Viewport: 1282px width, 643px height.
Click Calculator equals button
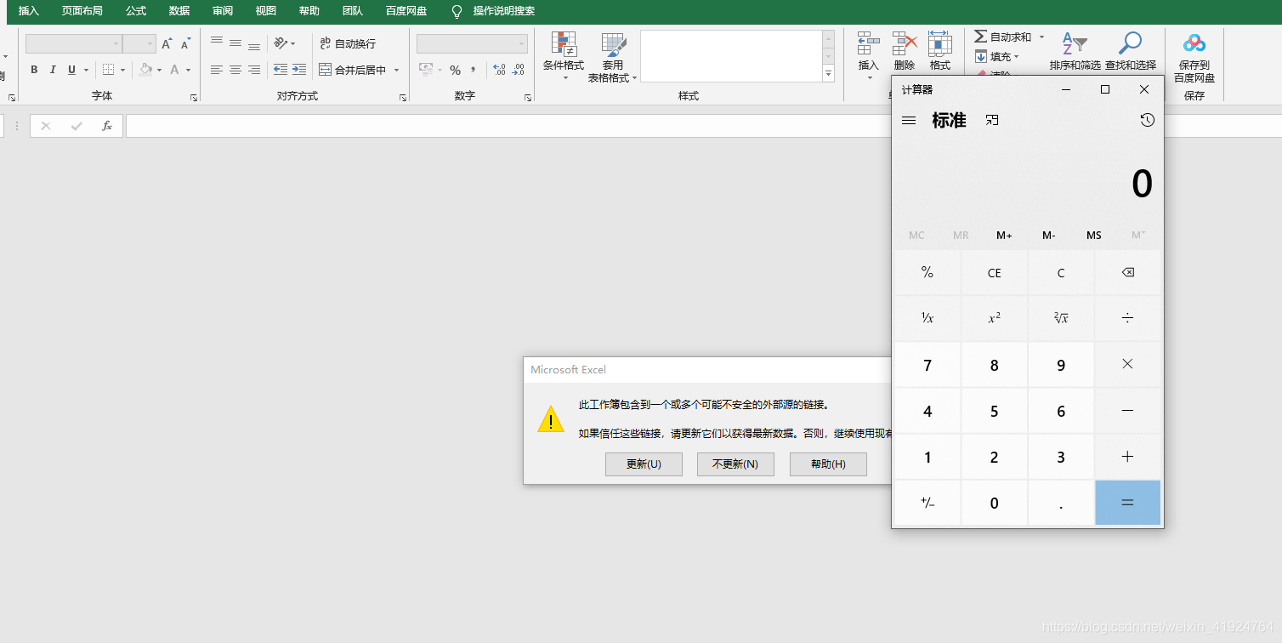pyautogui.click(x=1127, y=503)
